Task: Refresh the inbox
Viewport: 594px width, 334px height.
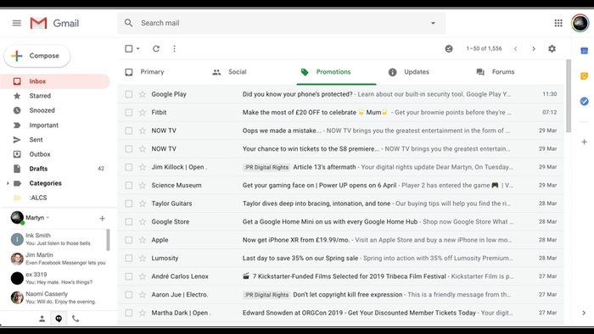Action: (x=156, y=48)
